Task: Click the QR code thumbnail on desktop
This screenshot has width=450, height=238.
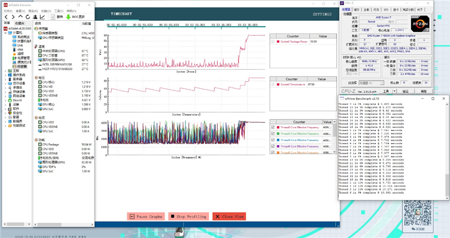Action: click(x=417, y=212)
